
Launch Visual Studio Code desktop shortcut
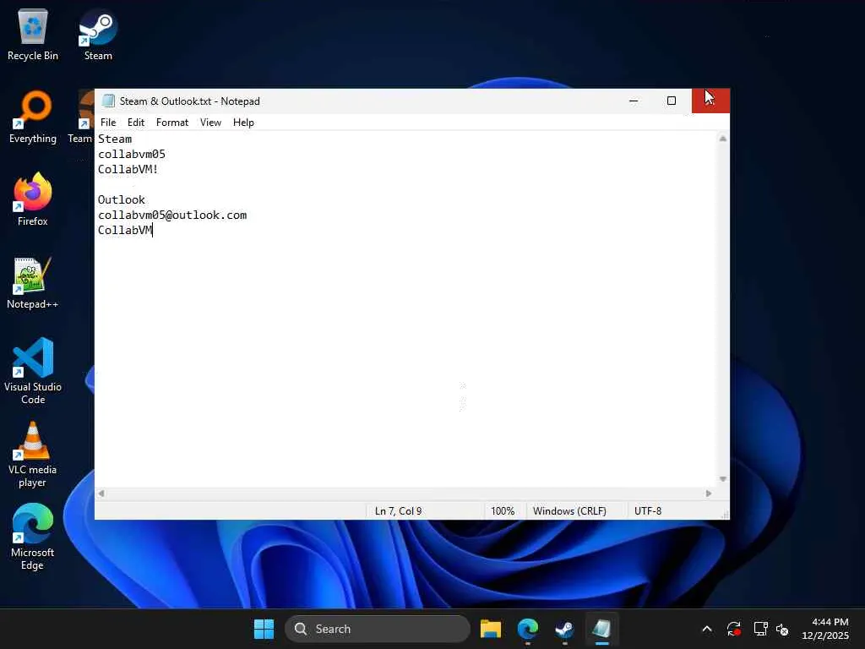click(33, 371)
